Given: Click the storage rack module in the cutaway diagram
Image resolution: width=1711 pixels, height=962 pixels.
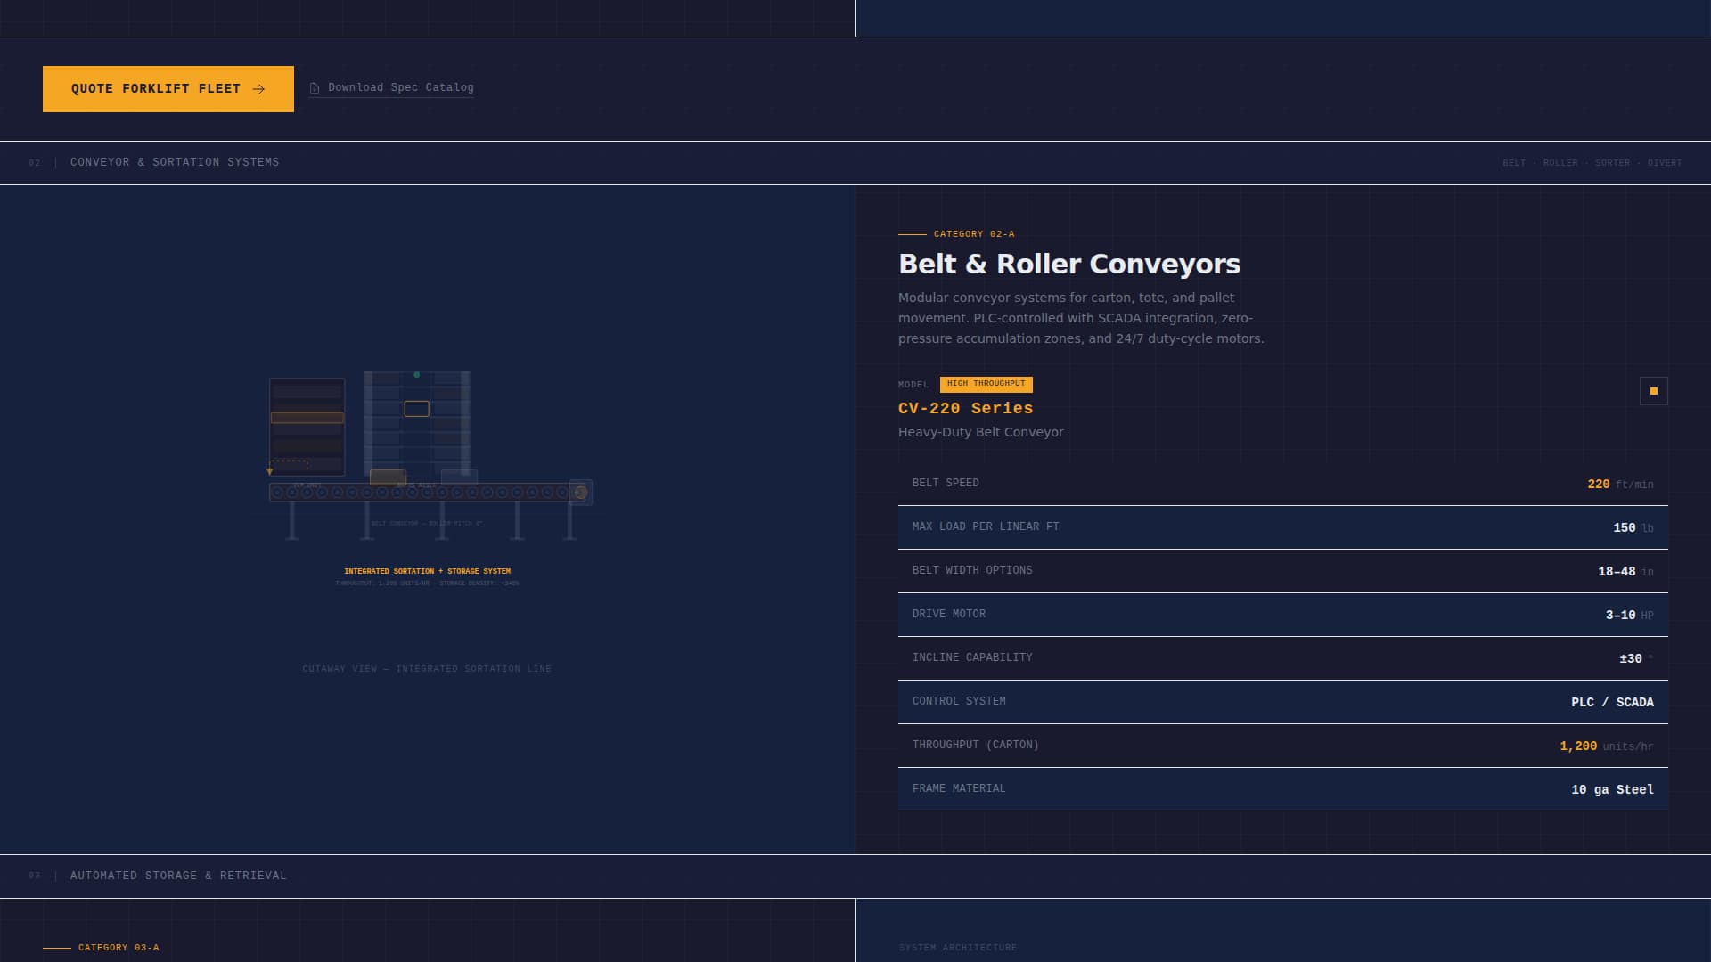Looking at the screenshot, I should [x=306, y=428].
